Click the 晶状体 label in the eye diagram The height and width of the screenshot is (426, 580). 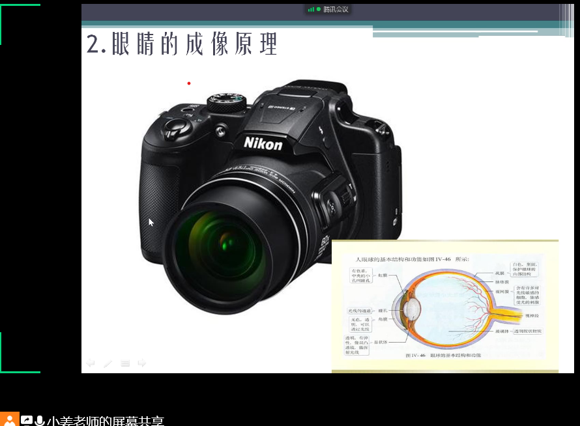tap(381, 342)
